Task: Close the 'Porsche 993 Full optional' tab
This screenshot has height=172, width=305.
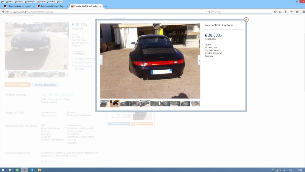Action: pos(101,6)
